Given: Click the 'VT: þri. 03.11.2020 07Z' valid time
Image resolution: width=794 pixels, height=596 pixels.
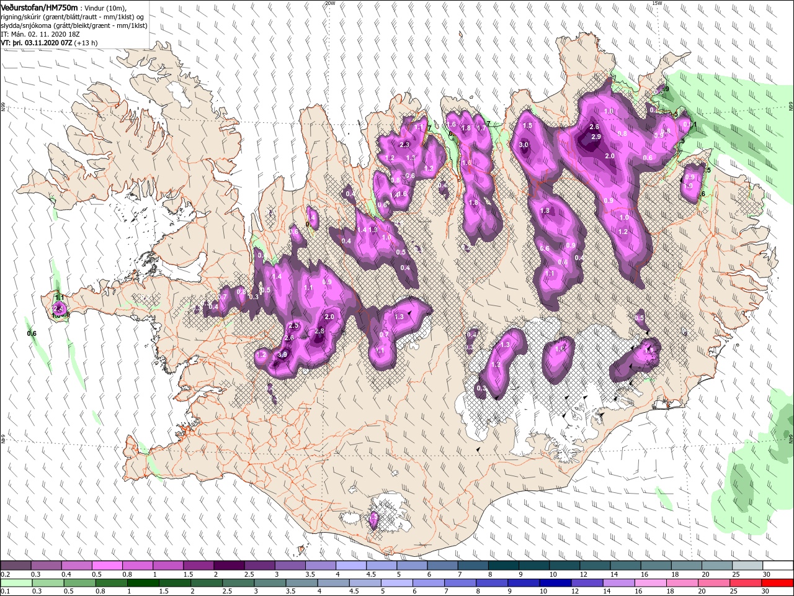Looking at the screenshot, I should click(37, 43).
